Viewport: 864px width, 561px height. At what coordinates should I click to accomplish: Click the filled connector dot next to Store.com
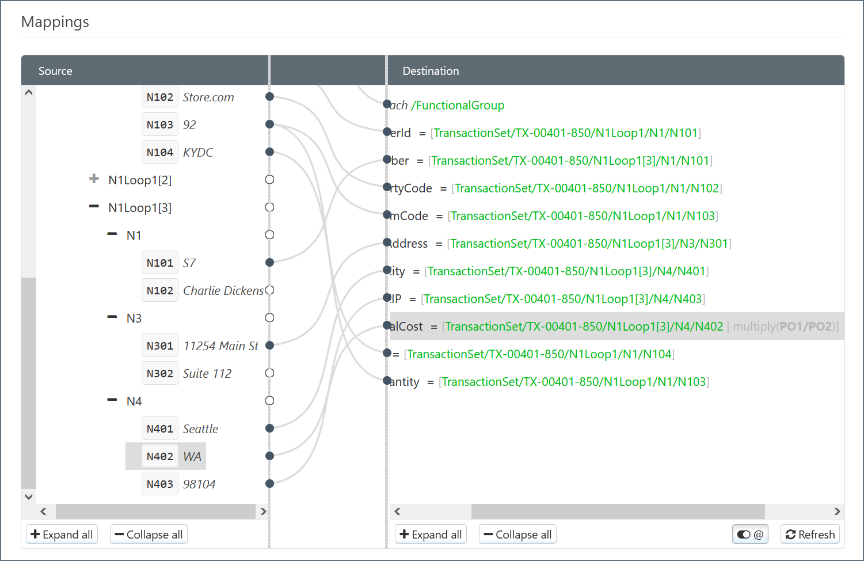point(269,97)
